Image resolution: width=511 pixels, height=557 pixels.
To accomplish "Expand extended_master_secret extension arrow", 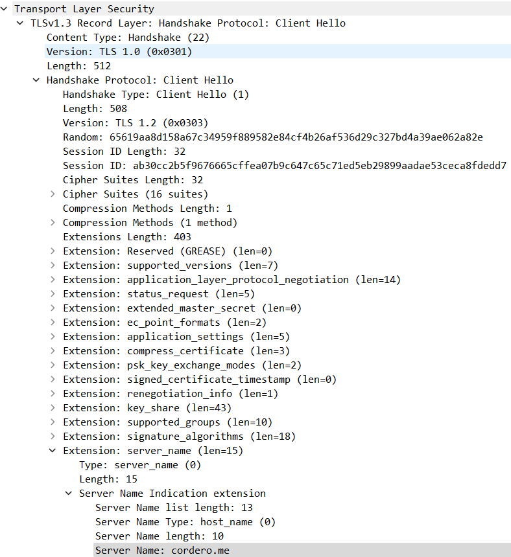I will 53,308.
